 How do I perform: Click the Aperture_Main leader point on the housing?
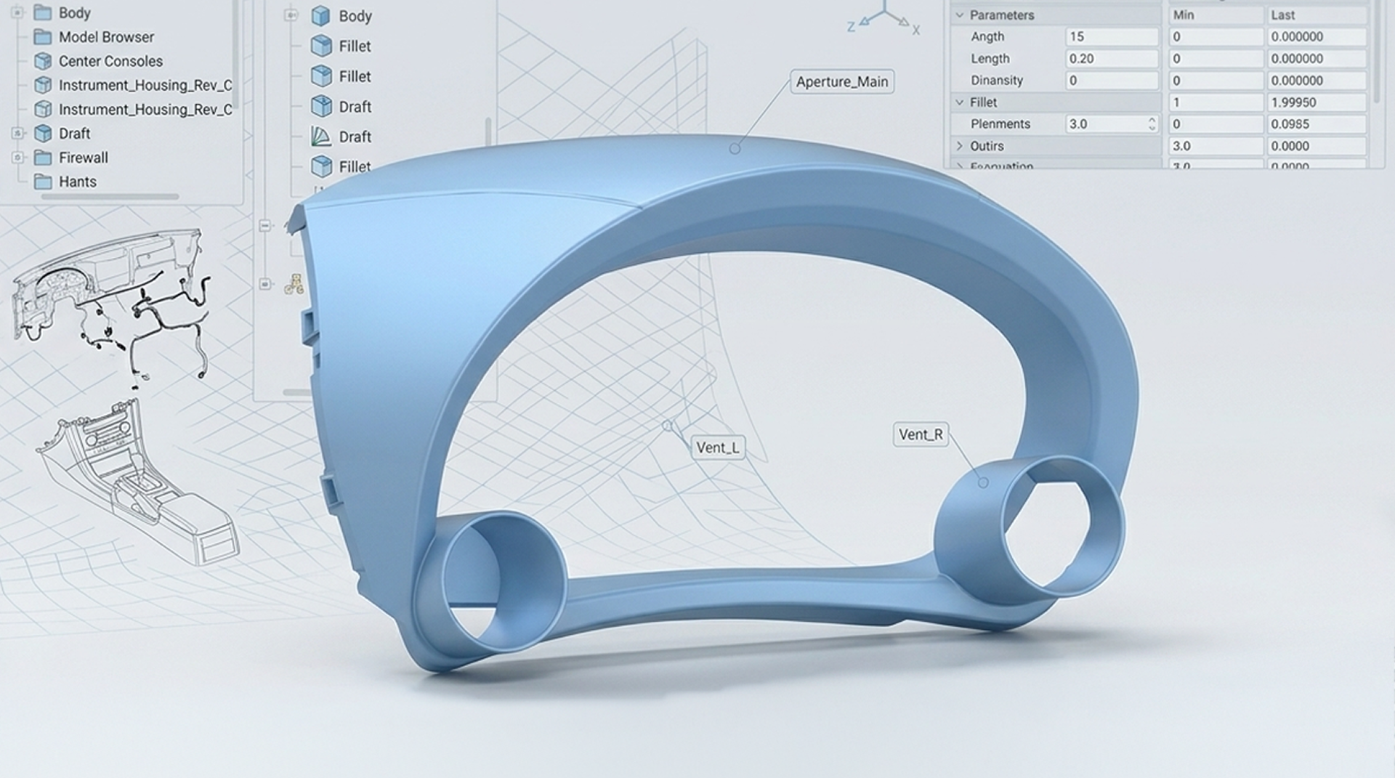point(735,148)
